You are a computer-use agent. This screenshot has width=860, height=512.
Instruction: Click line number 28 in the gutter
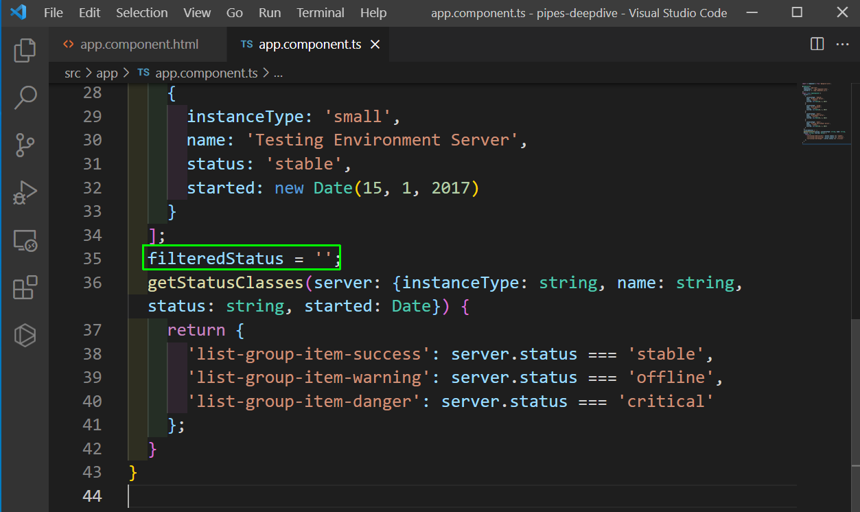(x=92, y=93)
